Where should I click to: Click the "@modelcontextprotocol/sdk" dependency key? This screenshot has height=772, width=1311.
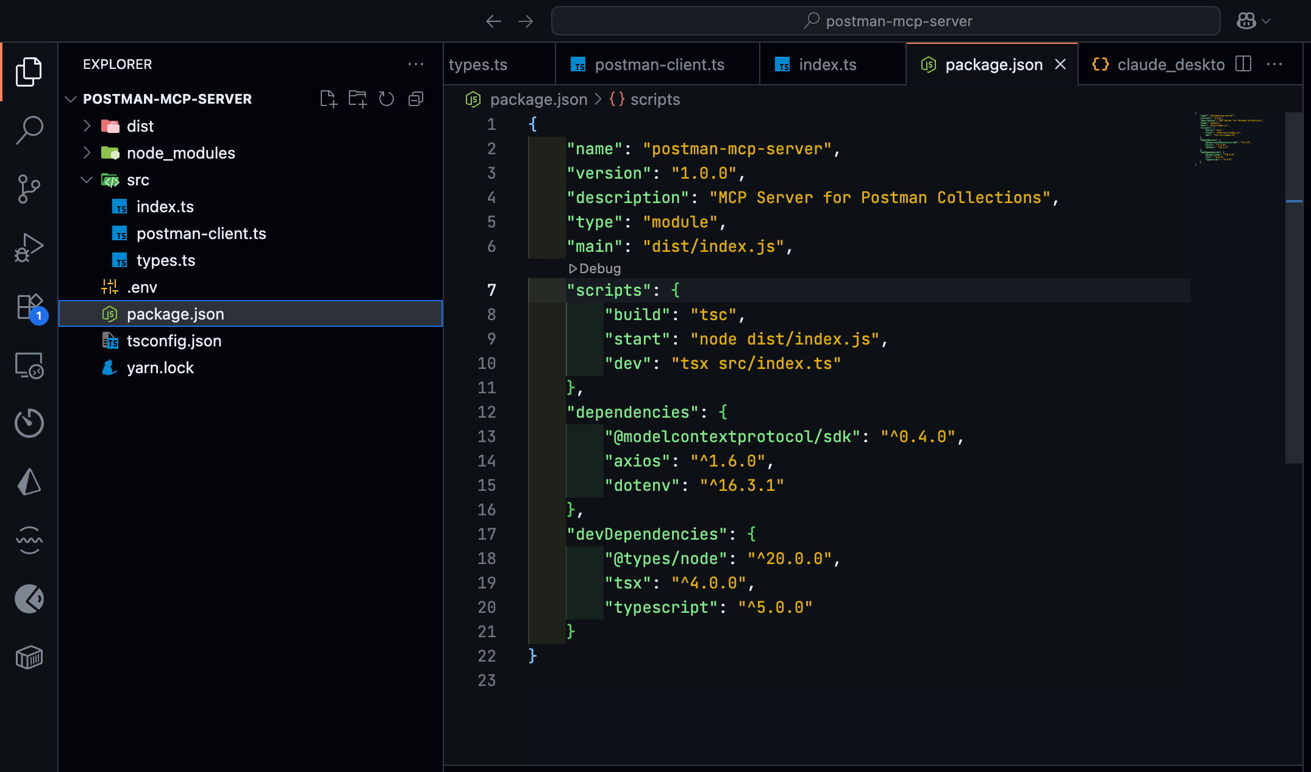pyautogui.click(x=732, y=437)
